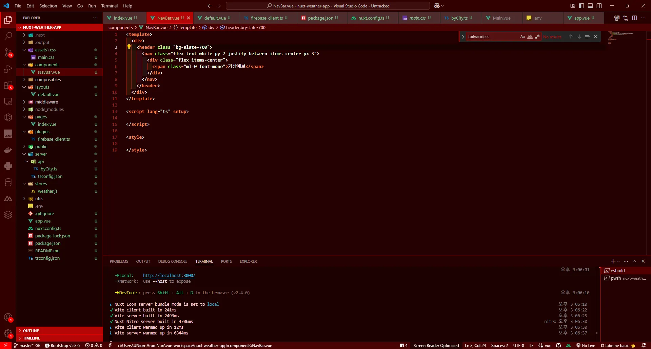
Task: Click the master branch status bar button
Action: (24, 345)
